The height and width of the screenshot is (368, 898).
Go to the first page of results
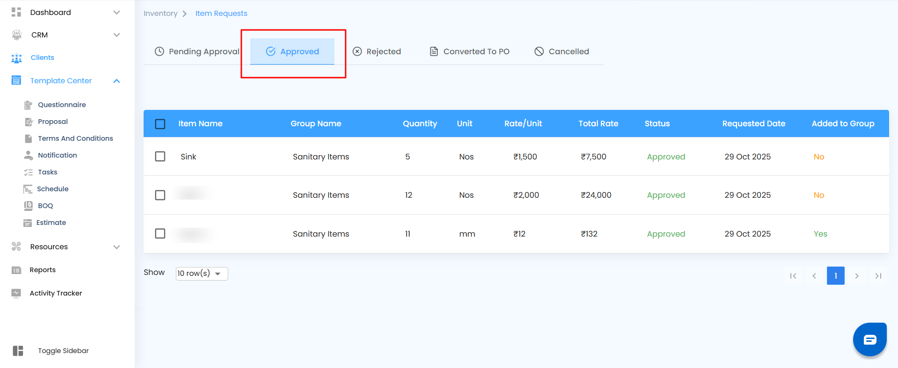793,276
